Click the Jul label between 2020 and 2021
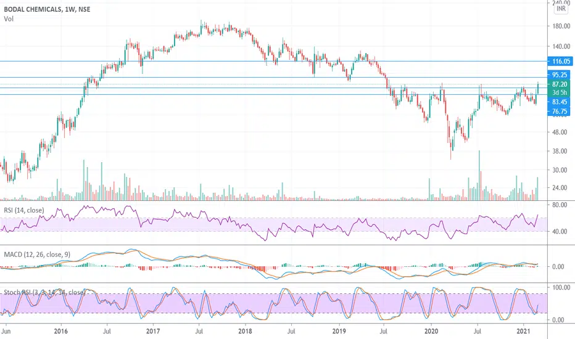The height and width of the screenshot is (339, 575). (477, 332)
